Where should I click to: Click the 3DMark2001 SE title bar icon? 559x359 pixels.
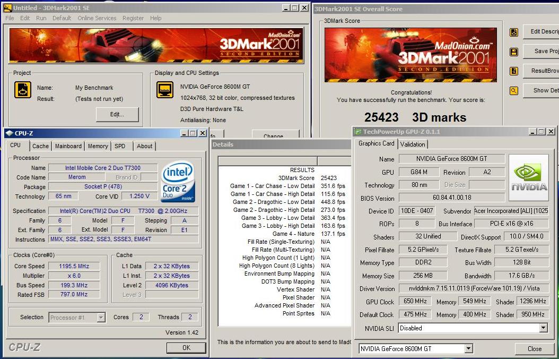pos(7,7)
